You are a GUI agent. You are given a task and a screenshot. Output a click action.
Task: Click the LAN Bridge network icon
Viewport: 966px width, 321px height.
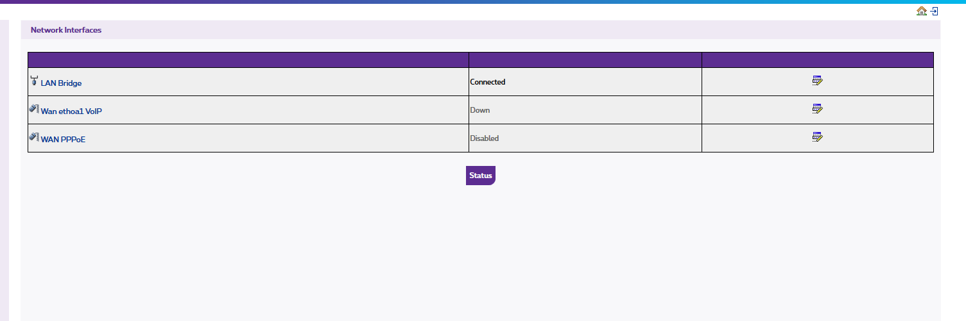pos(34,81)
